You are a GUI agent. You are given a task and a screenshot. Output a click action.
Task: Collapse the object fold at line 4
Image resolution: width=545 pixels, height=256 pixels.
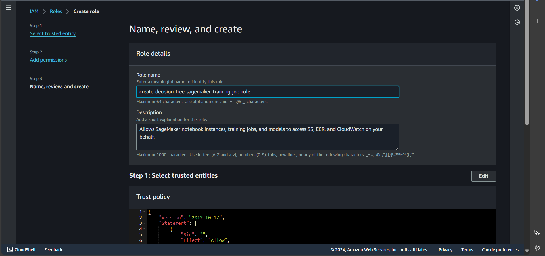144,229
